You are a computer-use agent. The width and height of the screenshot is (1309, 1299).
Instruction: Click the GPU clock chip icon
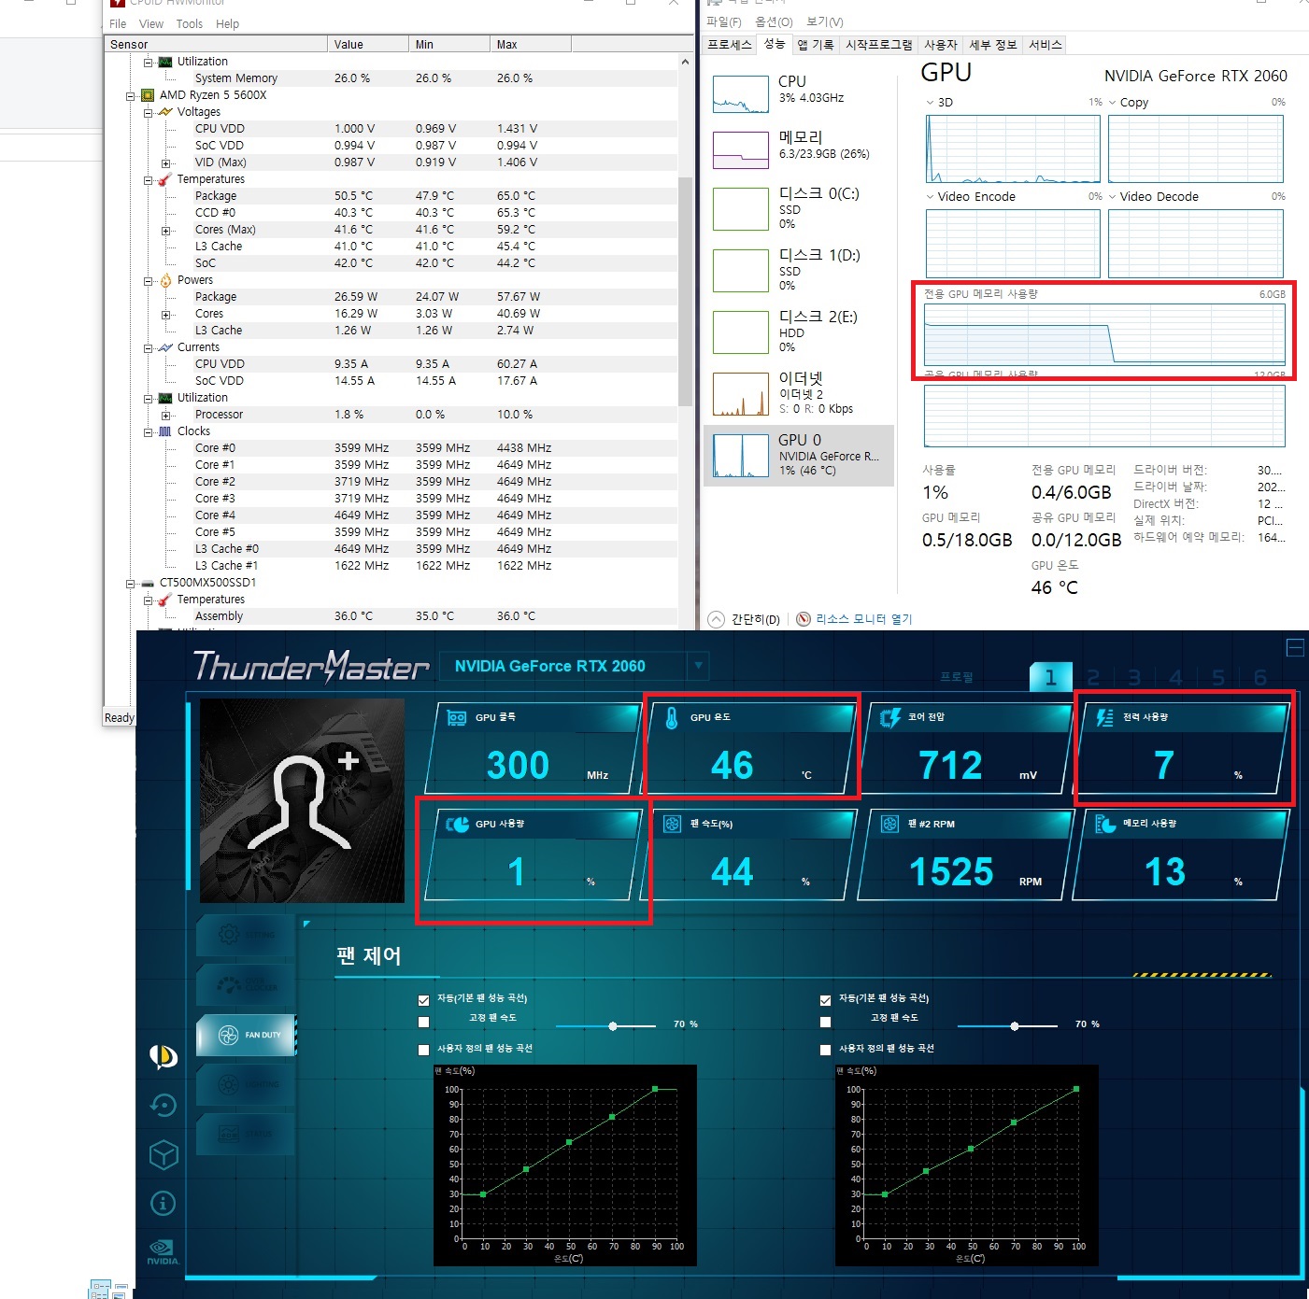[x=457, y=717]
